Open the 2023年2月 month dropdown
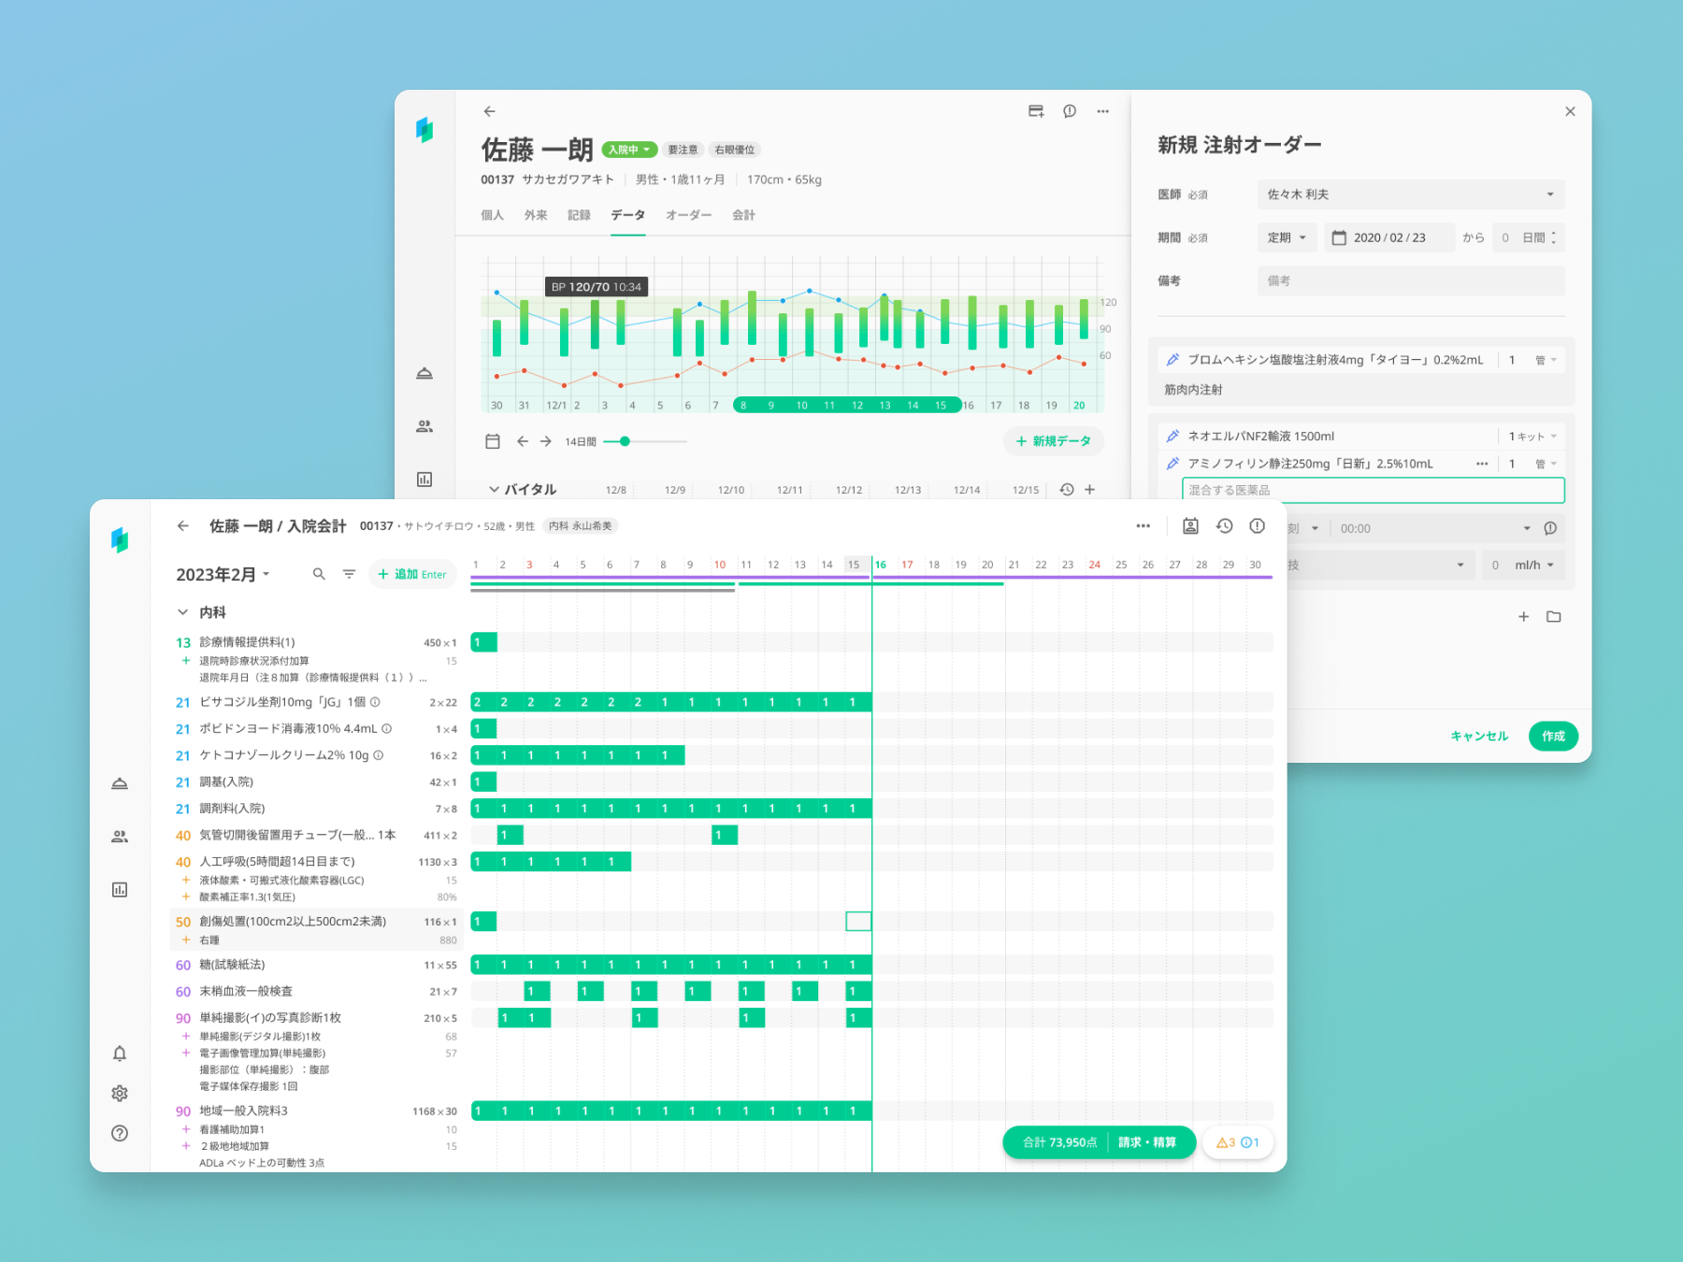 (x=223, y=574)
